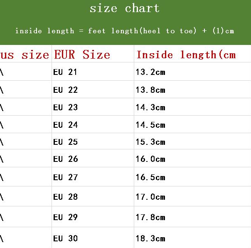
Task: Click the 18.3cm length value
Action: 150,238
